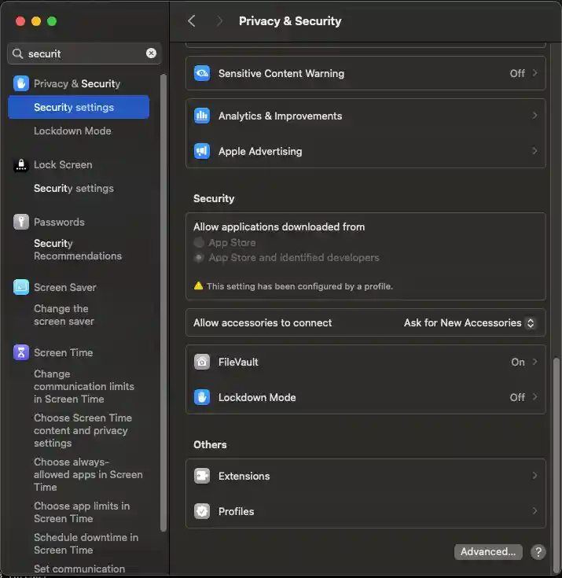The image size is (562, 578).
Task: Click the Profiles checkmark icon
Action: 202,512
